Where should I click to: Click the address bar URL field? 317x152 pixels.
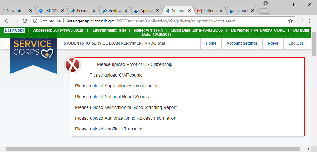158,21
